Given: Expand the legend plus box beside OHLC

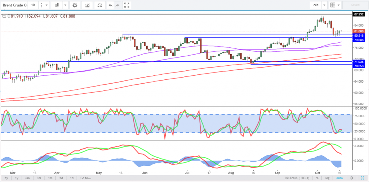Looking at the screenshot, I should (x=4, y=16).
